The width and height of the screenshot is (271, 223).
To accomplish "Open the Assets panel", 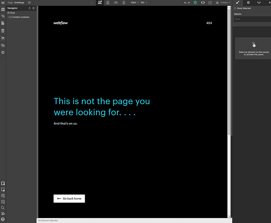I will 3,45.
